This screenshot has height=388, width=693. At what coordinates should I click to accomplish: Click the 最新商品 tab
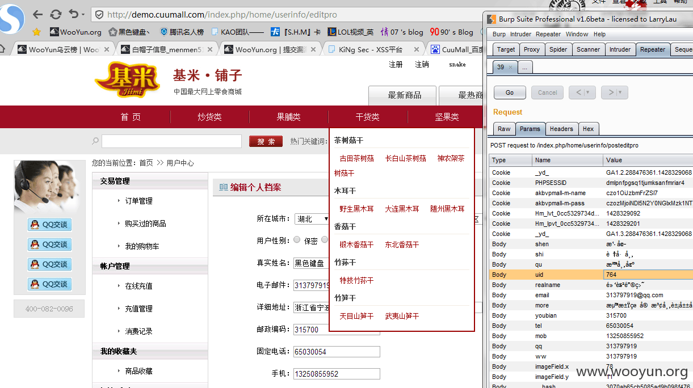(x=402, y=95)
